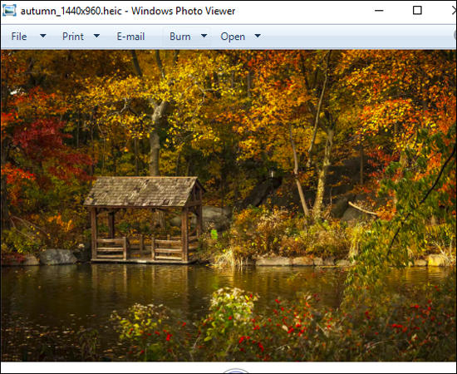The width and height of the screenshot is (457, 374).
Task: Close the Photo Viewer window
Action: [x=455, y=11]
